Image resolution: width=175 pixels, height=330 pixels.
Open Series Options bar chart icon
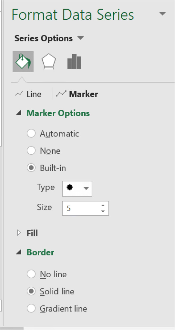[74, 62]
